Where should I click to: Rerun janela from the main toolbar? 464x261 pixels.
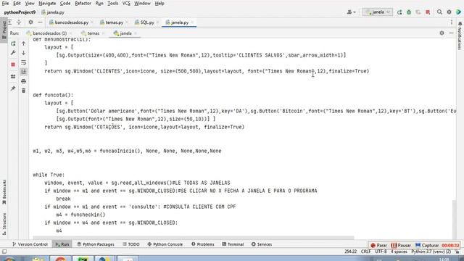399,12
